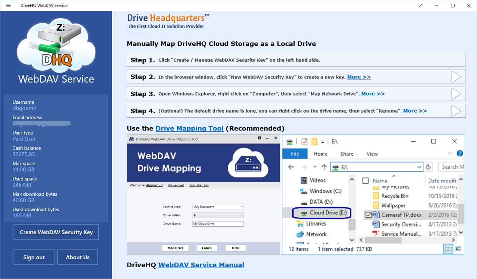477x279 pixels.
Task: Click the Libraries icon in the Explorer tree
Action: point(300,224)
